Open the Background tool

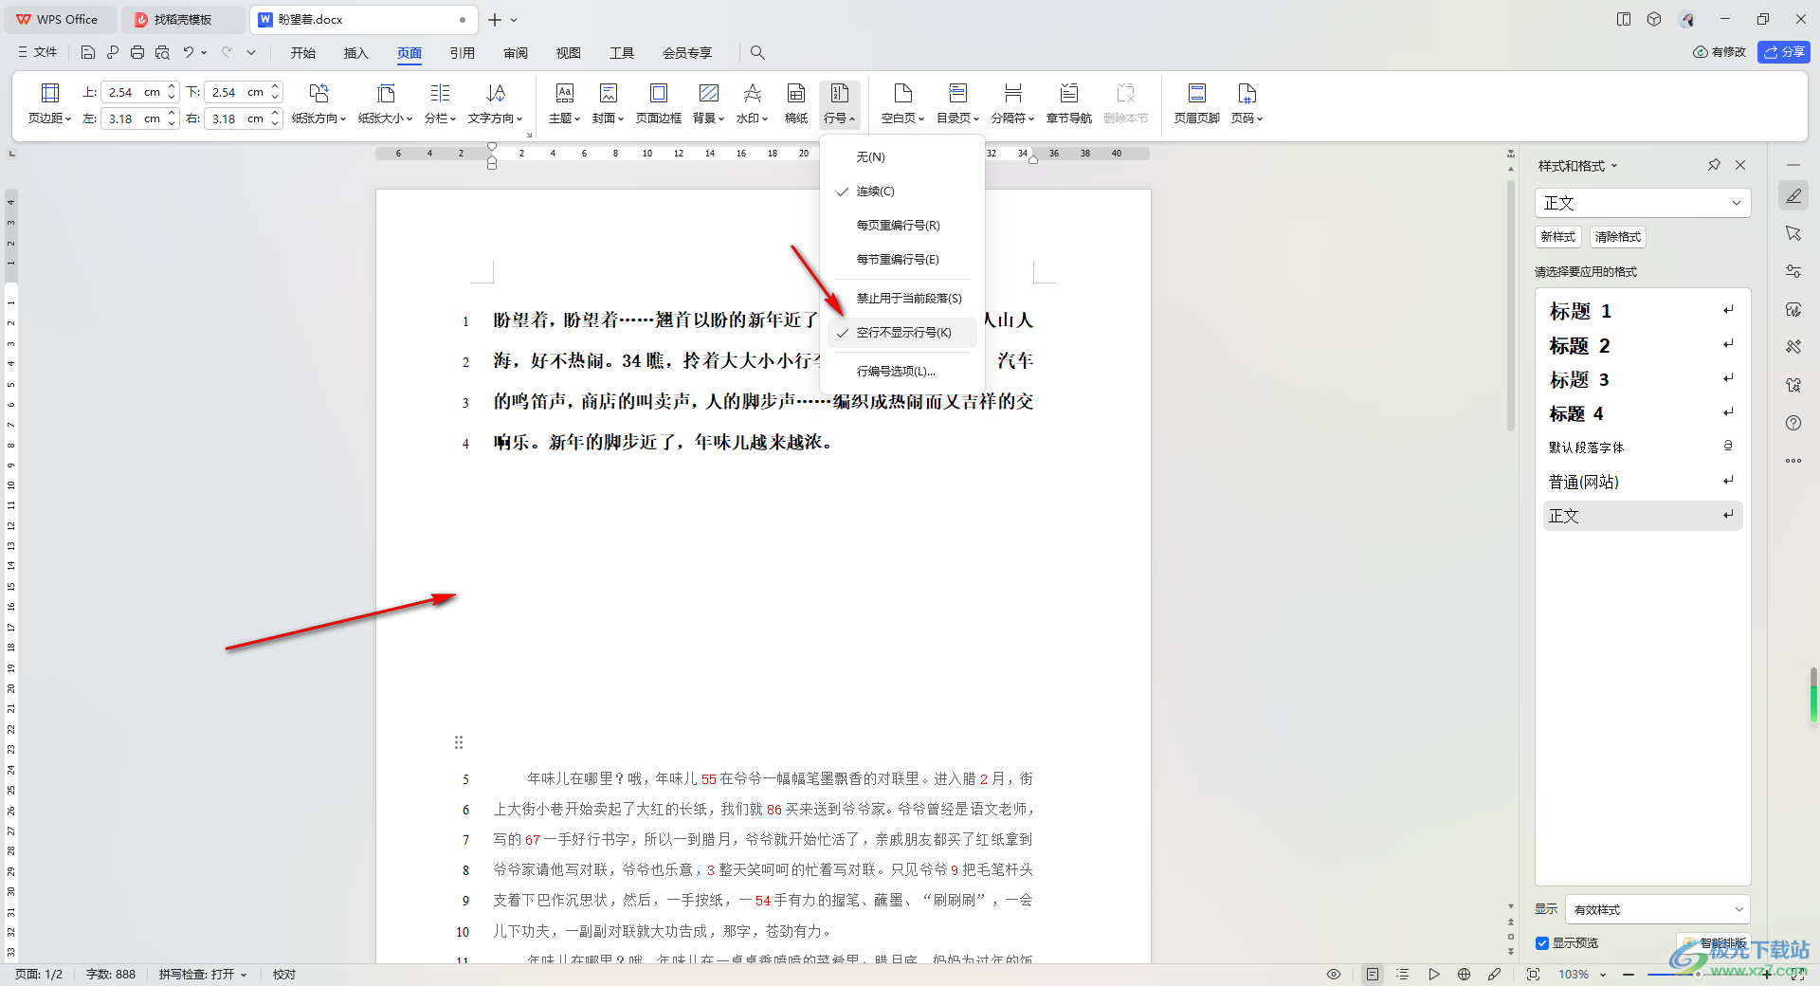tap(708, 103)
